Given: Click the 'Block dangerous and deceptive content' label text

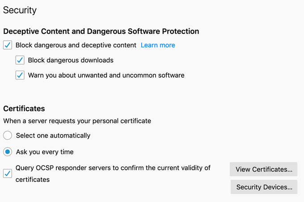Looking at the screenshot, I should coord(76,45).
